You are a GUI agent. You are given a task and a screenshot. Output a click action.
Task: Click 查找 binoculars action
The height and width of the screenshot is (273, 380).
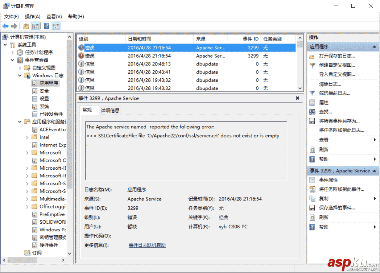[325, 112]
